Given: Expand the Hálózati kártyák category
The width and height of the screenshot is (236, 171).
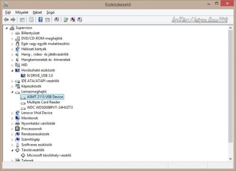Looking at the screenshot, I should [12, 49].
